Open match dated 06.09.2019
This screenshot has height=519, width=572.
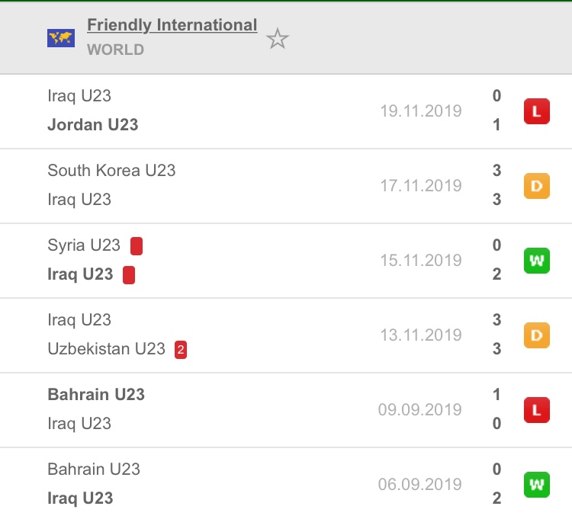[286, 483]
